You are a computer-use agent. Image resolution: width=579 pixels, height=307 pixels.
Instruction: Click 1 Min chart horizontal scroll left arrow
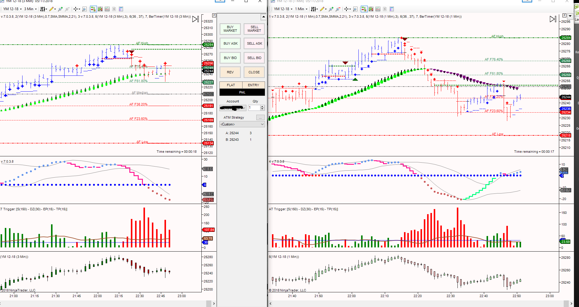[x=270, y=303]
